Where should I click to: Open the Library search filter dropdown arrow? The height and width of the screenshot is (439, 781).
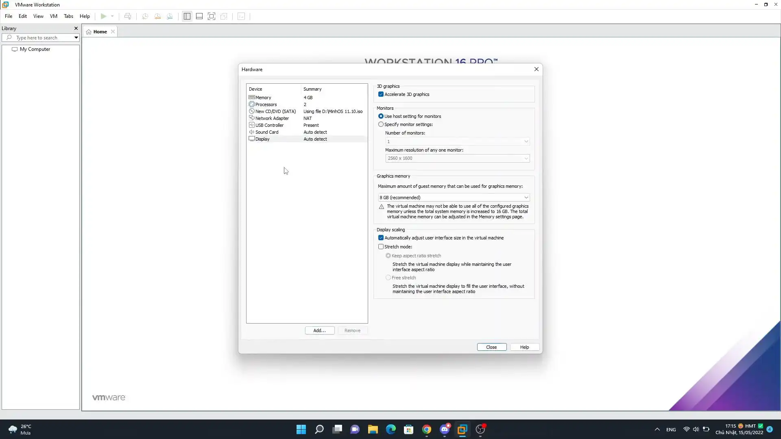[x=76, y=38]
